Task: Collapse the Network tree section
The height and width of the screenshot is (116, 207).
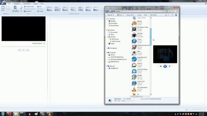Action: (107, 66)
